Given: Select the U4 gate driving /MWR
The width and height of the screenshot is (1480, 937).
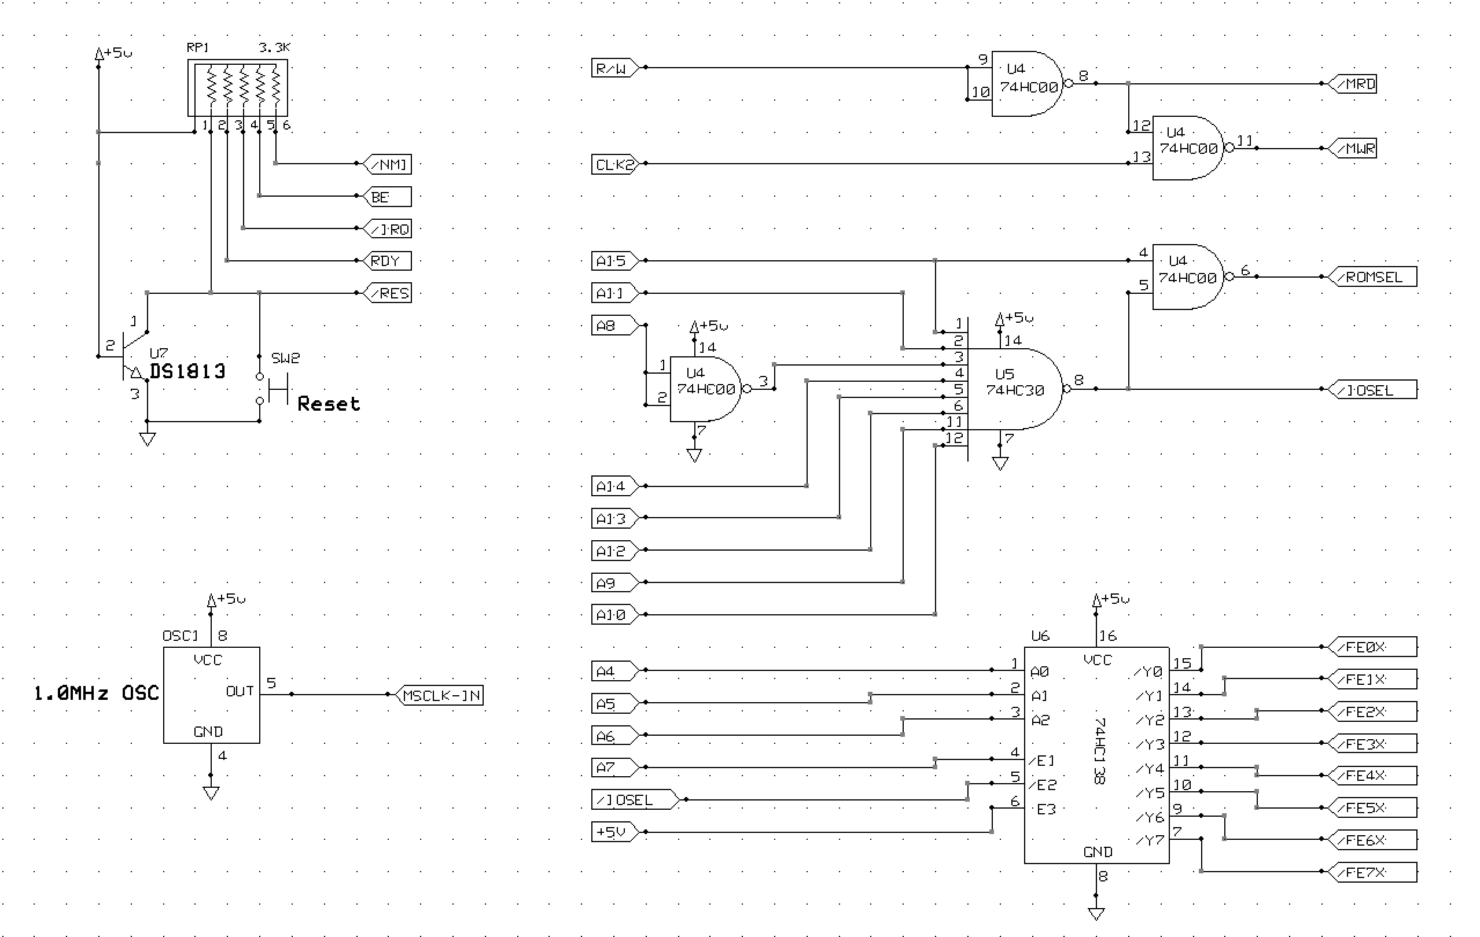Looking at the screenshot, I should coord(1186,148).
